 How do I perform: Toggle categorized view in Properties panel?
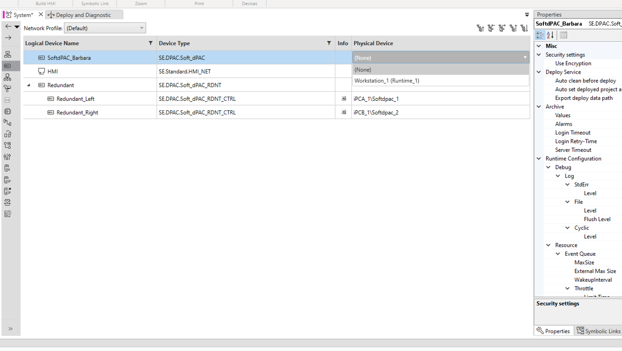coord(540,35)
